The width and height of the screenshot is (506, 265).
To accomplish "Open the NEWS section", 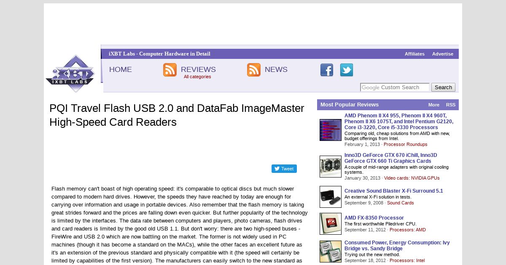I will pos(276,69).
